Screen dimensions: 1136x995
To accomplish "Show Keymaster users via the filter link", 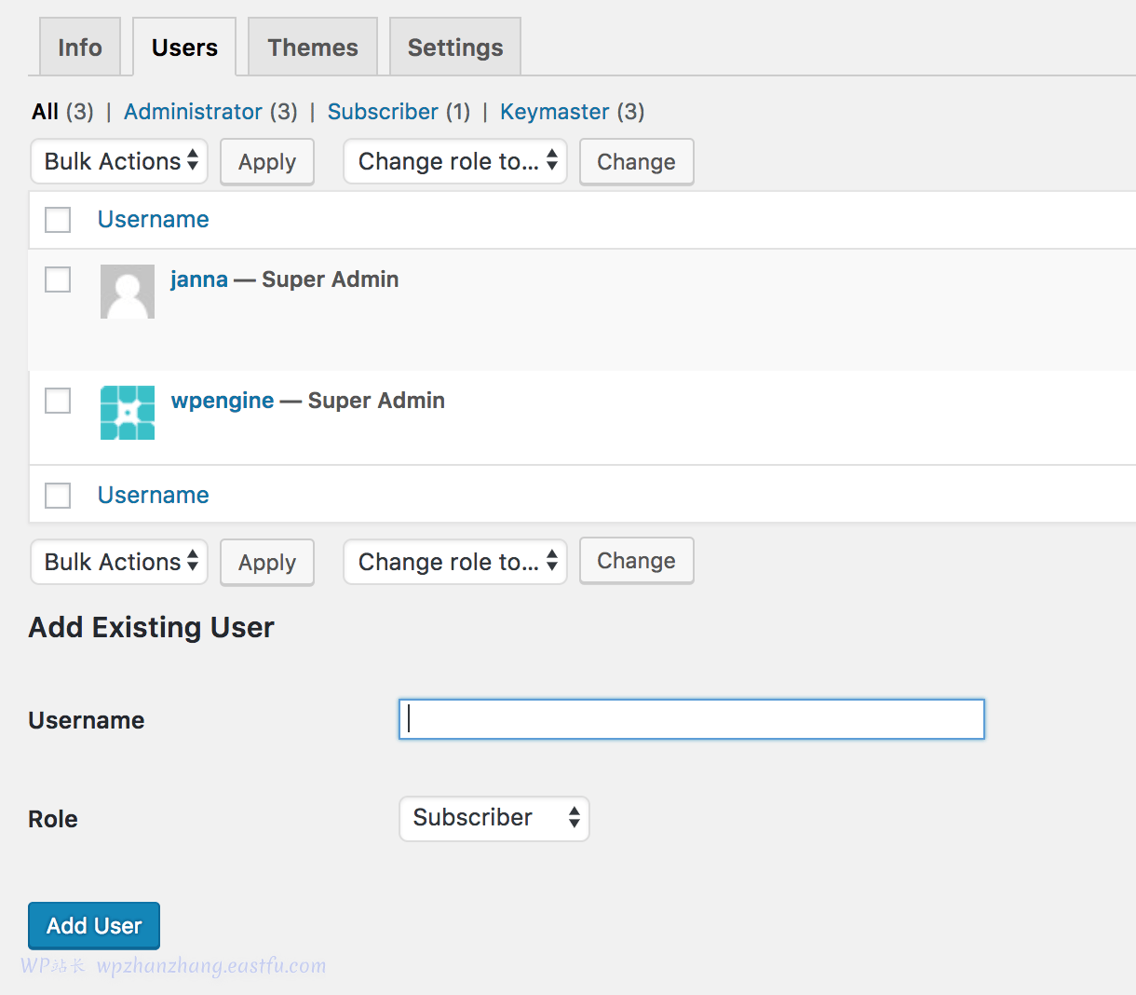I will point(554,111).
